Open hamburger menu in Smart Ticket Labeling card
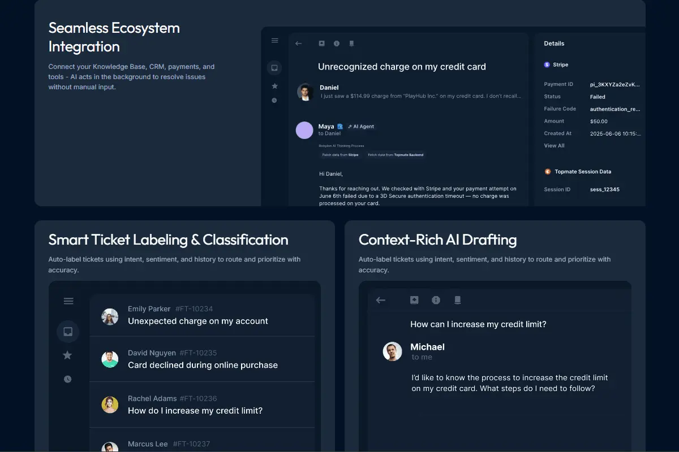The height and width of the screenshot is (452, 679). pos(68,301)
